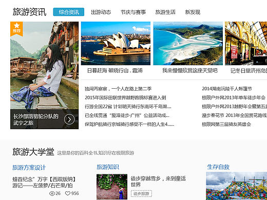
Task: Click the heart likes icon beside 956
Action: pos(68,193)
